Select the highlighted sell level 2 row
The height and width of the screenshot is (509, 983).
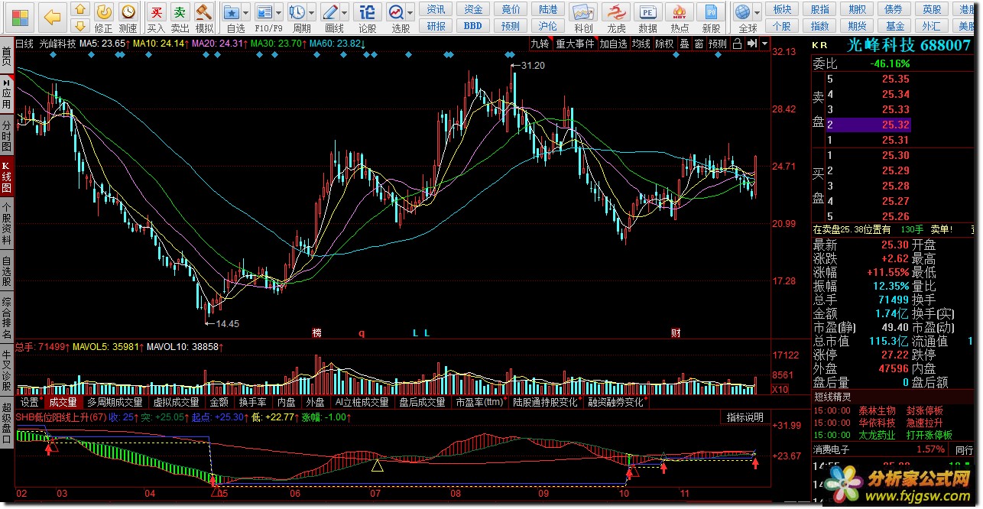click(x=868, y=125)
